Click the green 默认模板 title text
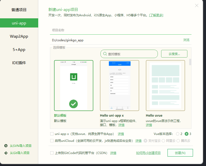The width and height of the screenshot is (206, 166). 60,116
